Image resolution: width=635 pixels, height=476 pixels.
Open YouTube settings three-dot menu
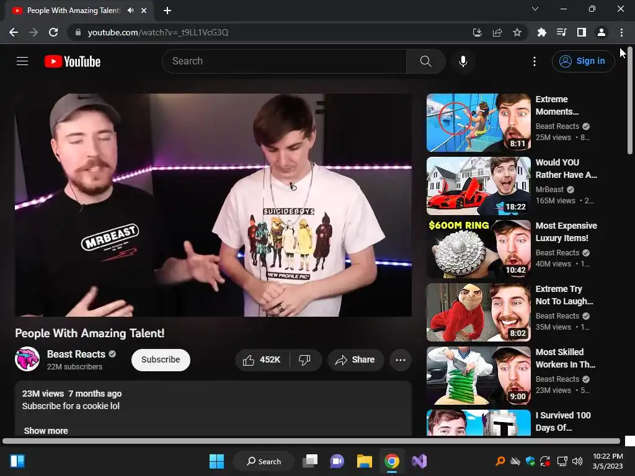tap(535, 61)
